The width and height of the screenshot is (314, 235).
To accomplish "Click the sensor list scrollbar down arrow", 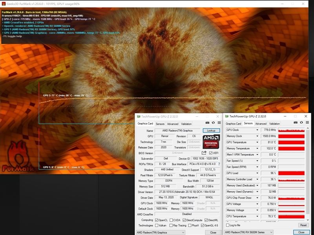I will tap(308, 220).
